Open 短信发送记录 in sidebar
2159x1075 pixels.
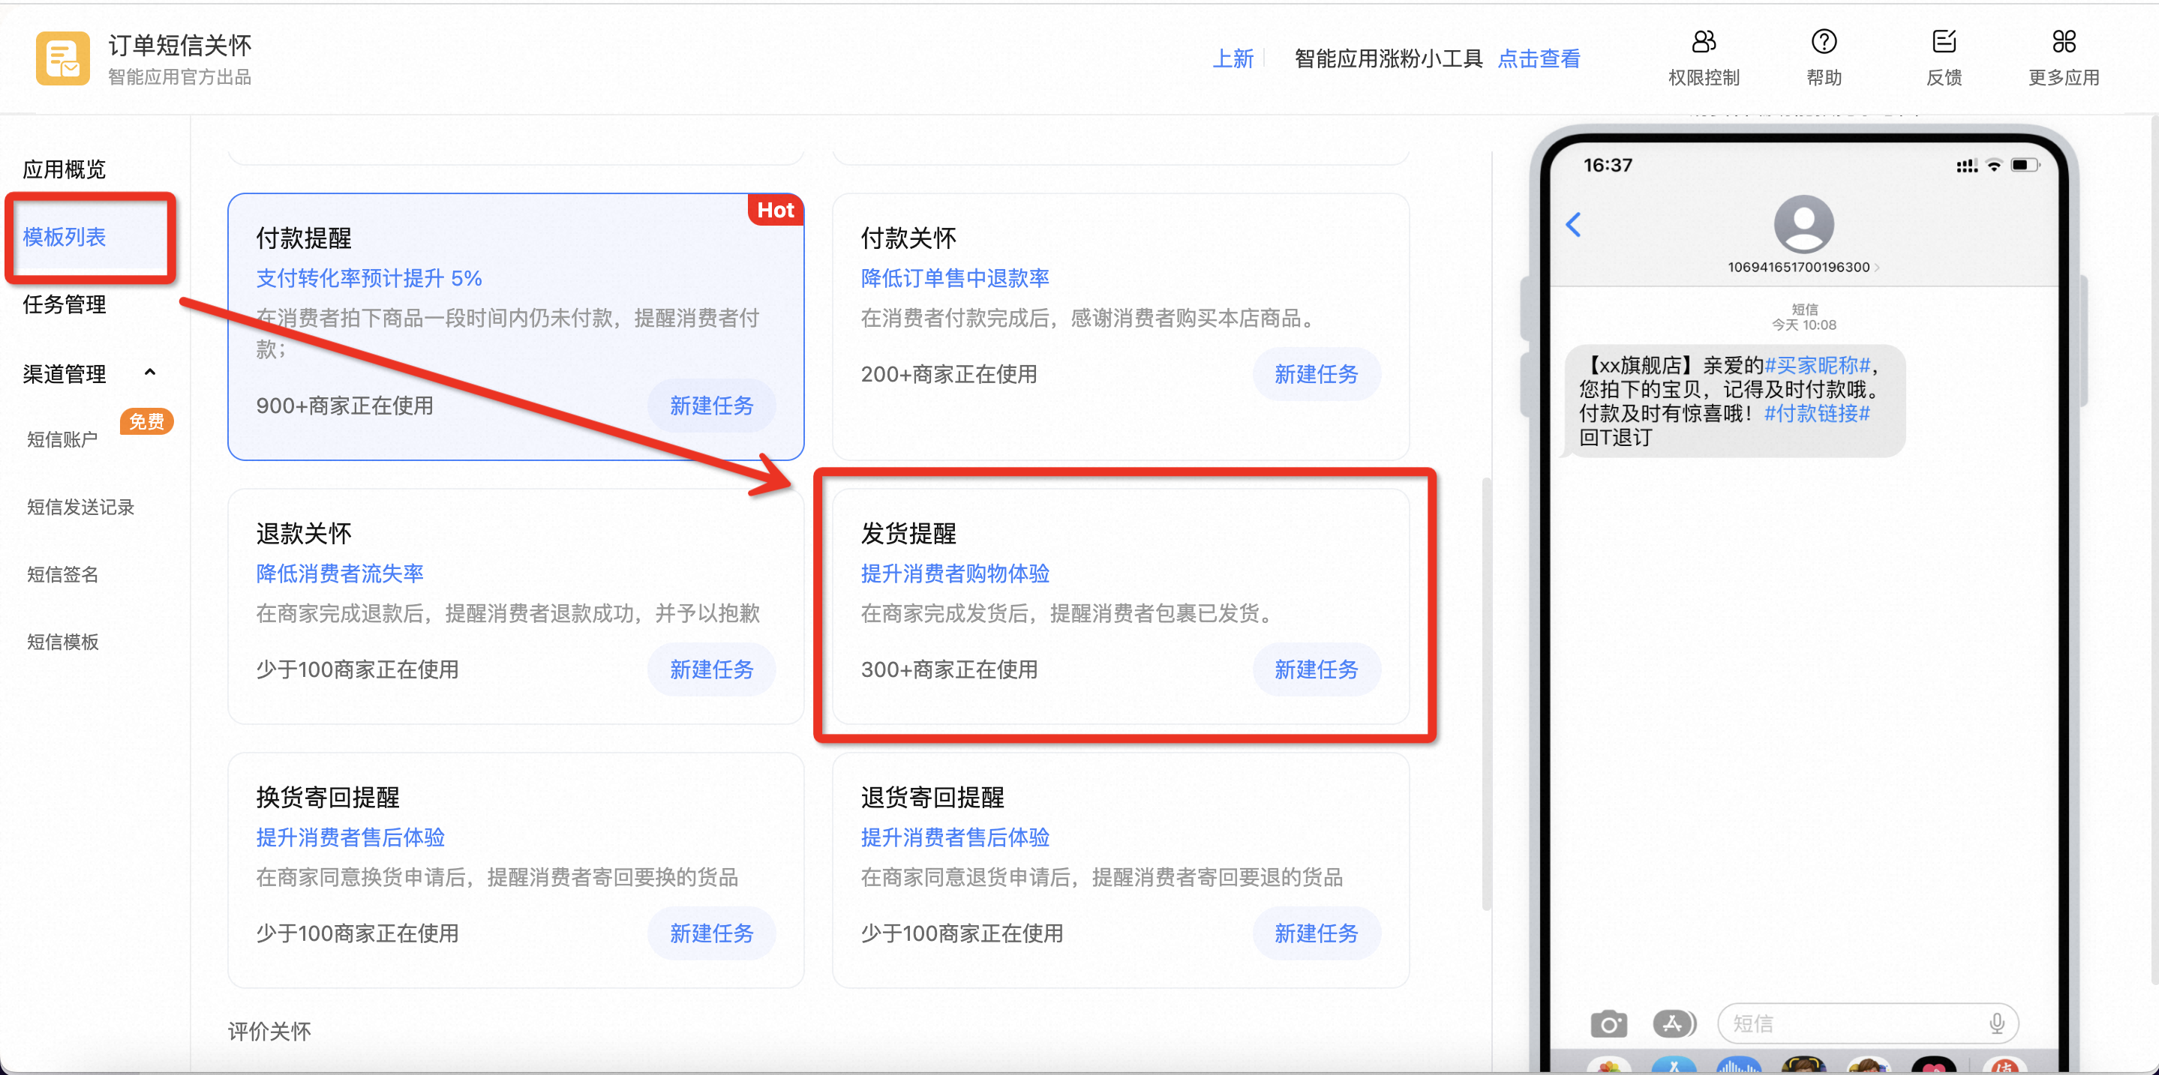(80, 507)
